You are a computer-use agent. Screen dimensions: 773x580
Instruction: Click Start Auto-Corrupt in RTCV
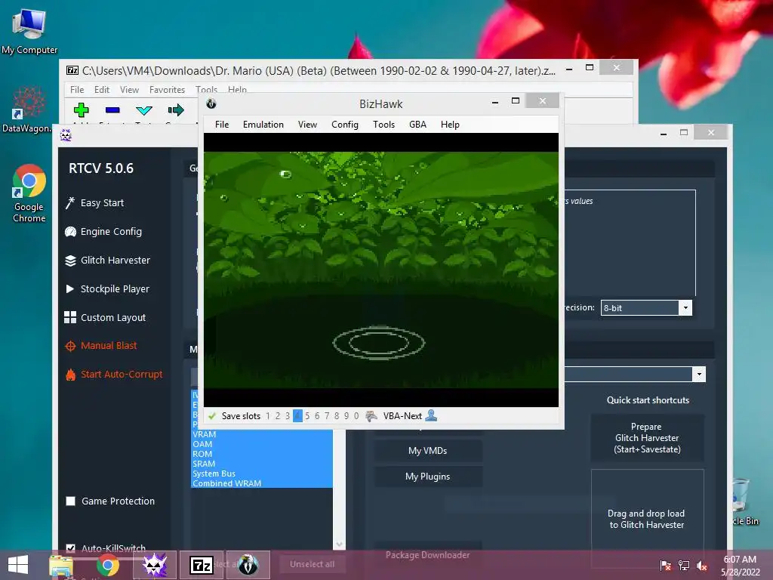[x=114, y=375]
